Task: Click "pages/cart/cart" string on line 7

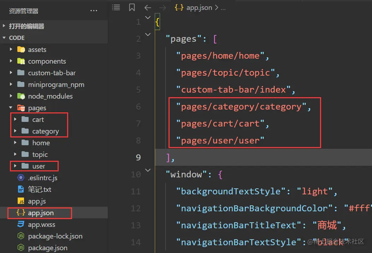Action: pyautogui.click(x=220, y=124)
